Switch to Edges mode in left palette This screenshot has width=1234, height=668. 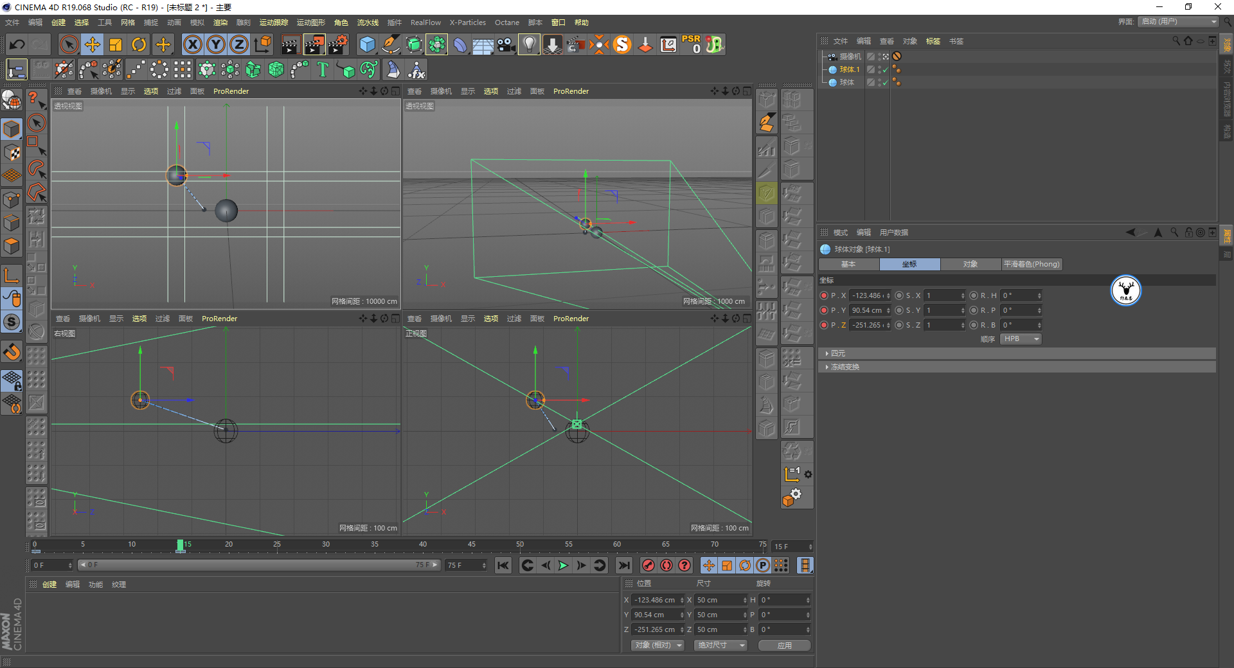click(12, 223)
